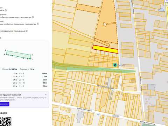
Task: Select the segment length '20 м'
Action: (x=15, y=80)
